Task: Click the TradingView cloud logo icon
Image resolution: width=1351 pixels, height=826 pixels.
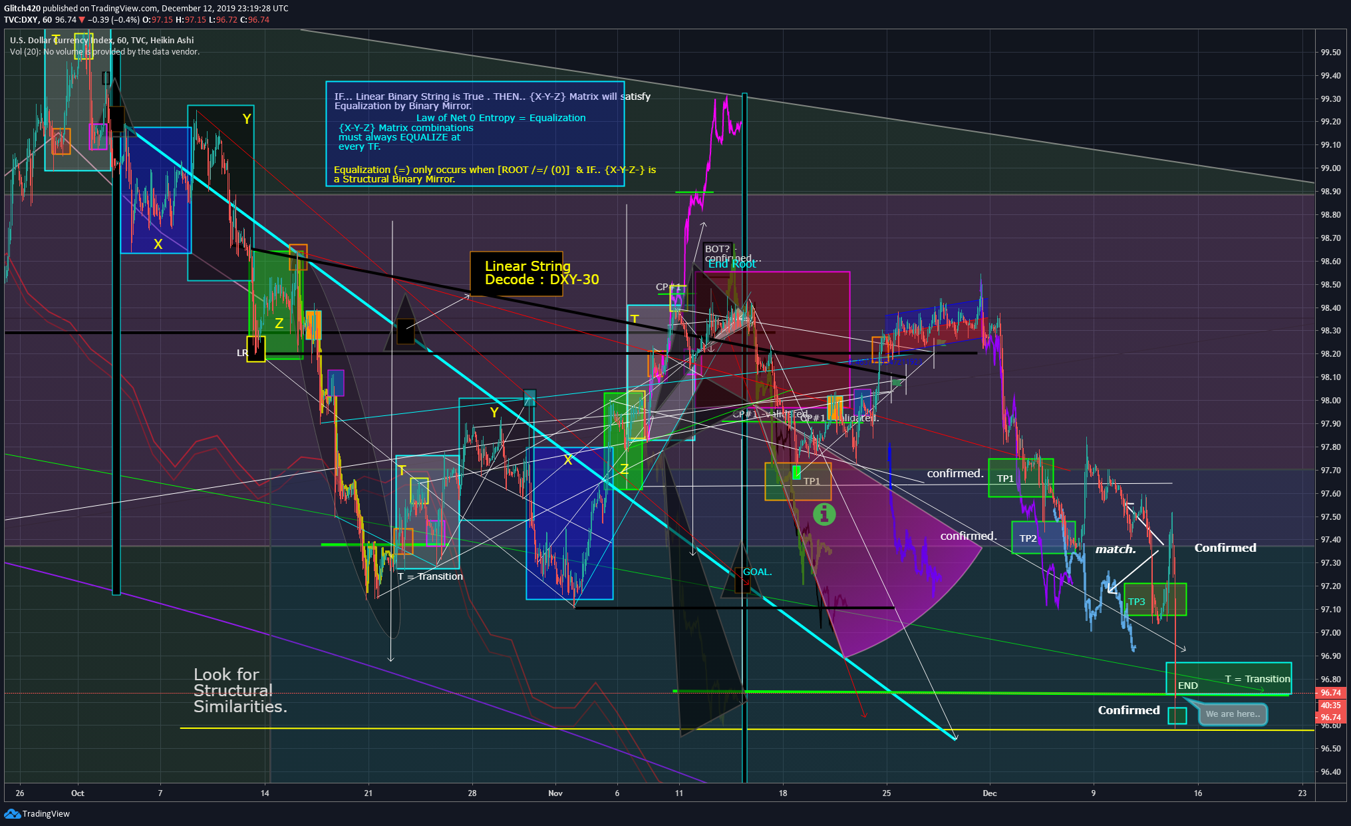Action: coord(12,813)
